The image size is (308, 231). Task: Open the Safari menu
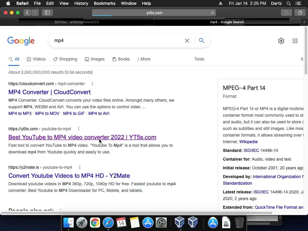click(22, 3)
